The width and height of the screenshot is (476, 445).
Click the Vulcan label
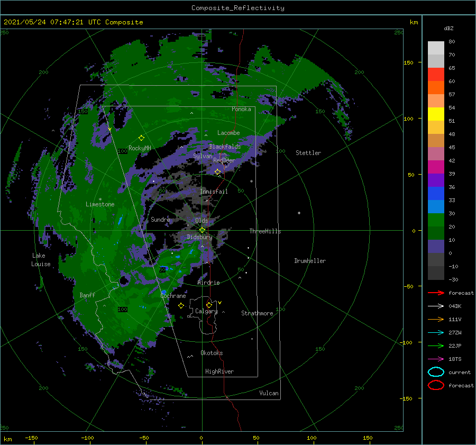(269, 393)
